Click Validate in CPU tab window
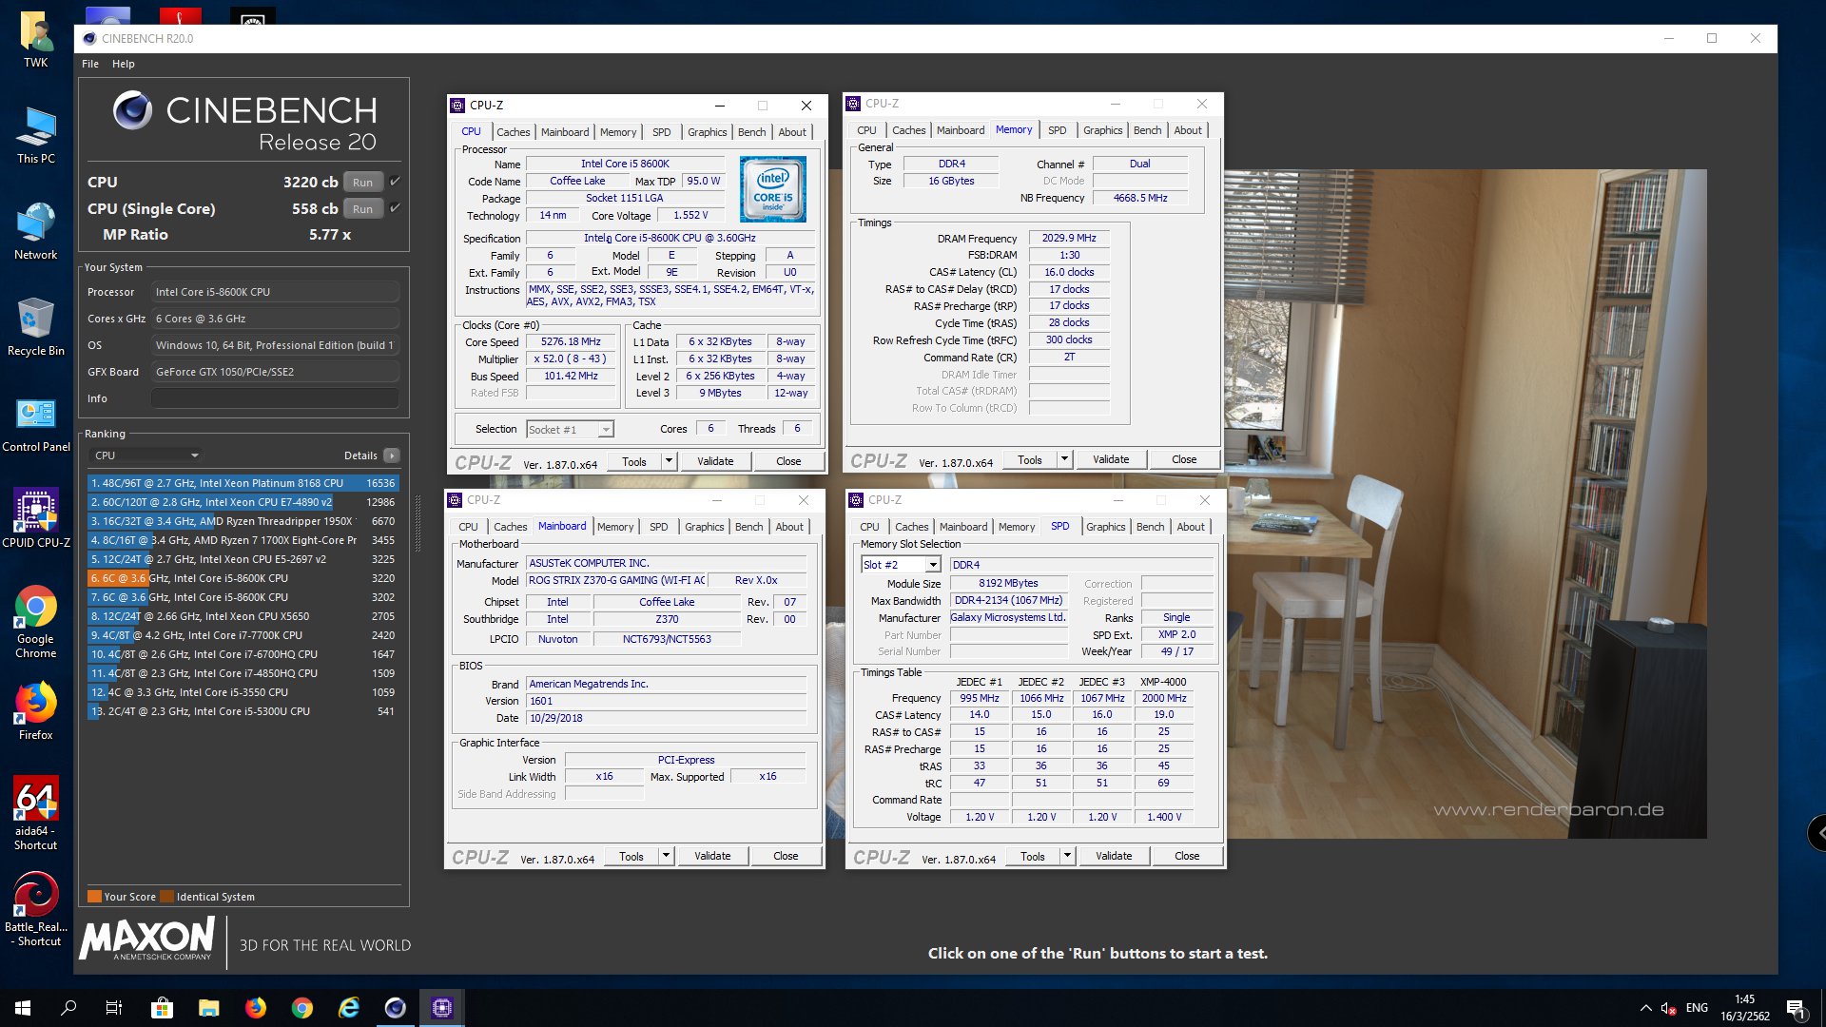Image resolution: width=1826 pixels, height=1027 pixels. 715,461
